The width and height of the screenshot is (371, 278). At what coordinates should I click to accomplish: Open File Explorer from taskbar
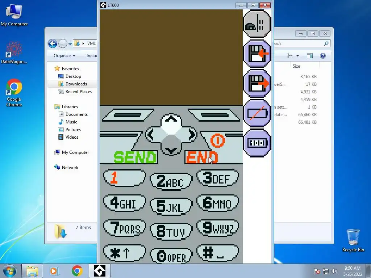coord(32,271)
